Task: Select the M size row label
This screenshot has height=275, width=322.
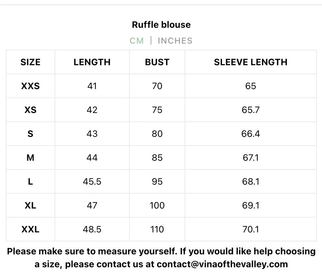Action: (x=30, y=158)
